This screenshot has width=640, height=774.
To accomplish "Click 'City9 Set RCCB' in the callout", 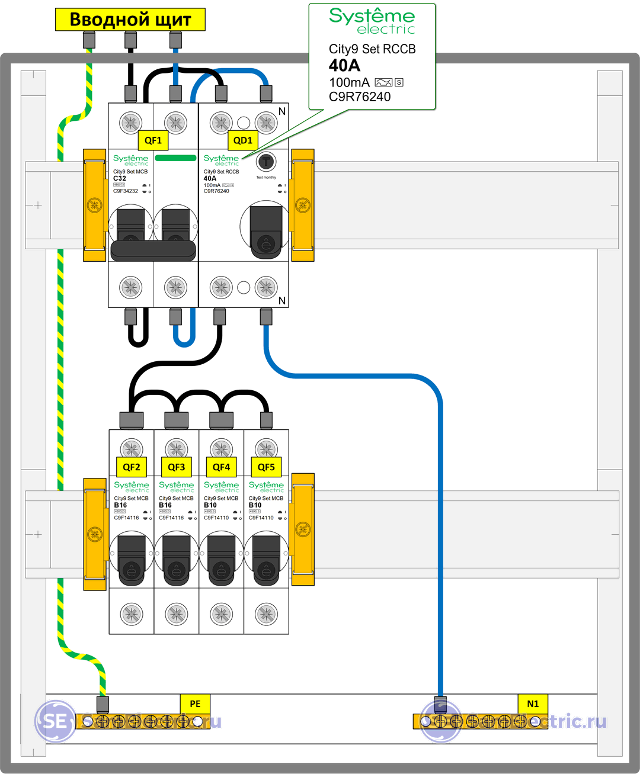I will pyautogui.click(x=372, y=49).
